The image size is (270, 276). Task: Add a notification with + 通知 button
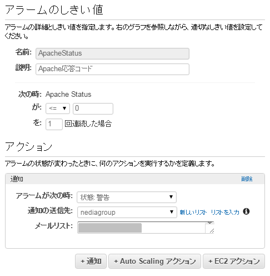pos(91,261)
